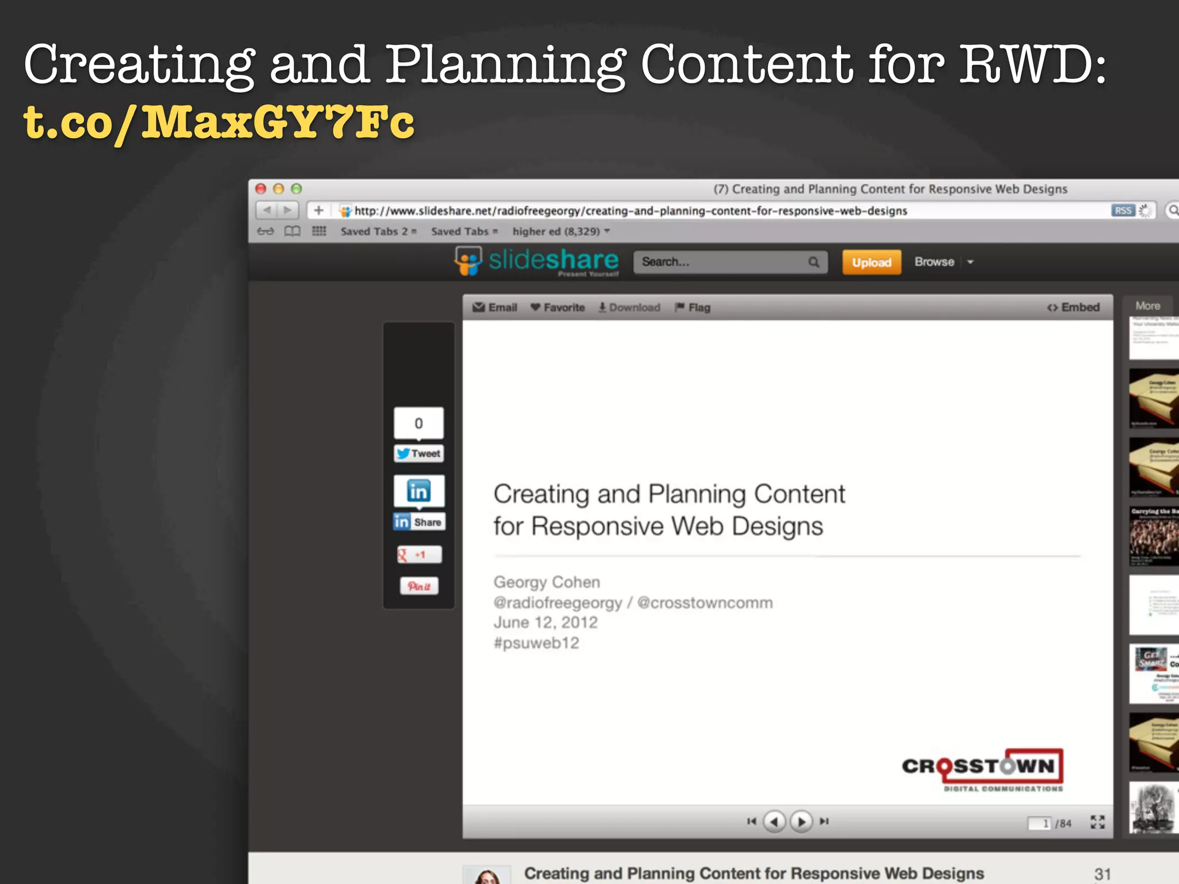Image resolution: width=1179 pixels, height=884 pixels.
Task: Click the yellow minimize window button
Action: [279, 189]
